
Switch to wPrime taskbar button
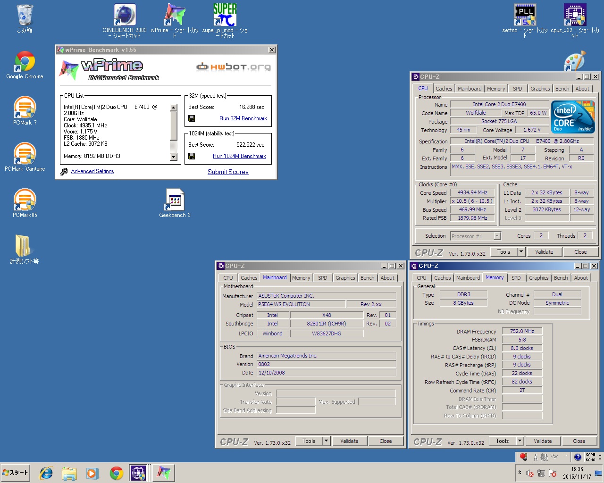point(164,473)
